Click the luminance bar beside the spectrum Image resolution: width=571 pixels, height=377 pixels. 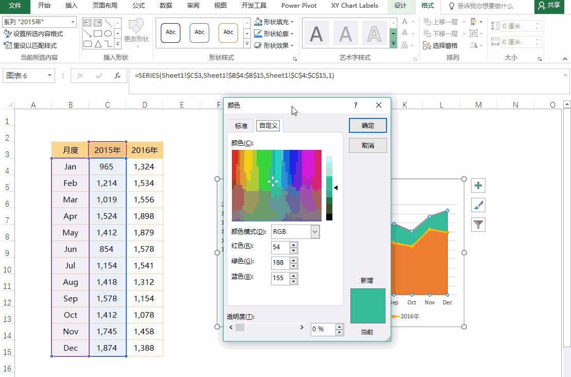[329, 187]
